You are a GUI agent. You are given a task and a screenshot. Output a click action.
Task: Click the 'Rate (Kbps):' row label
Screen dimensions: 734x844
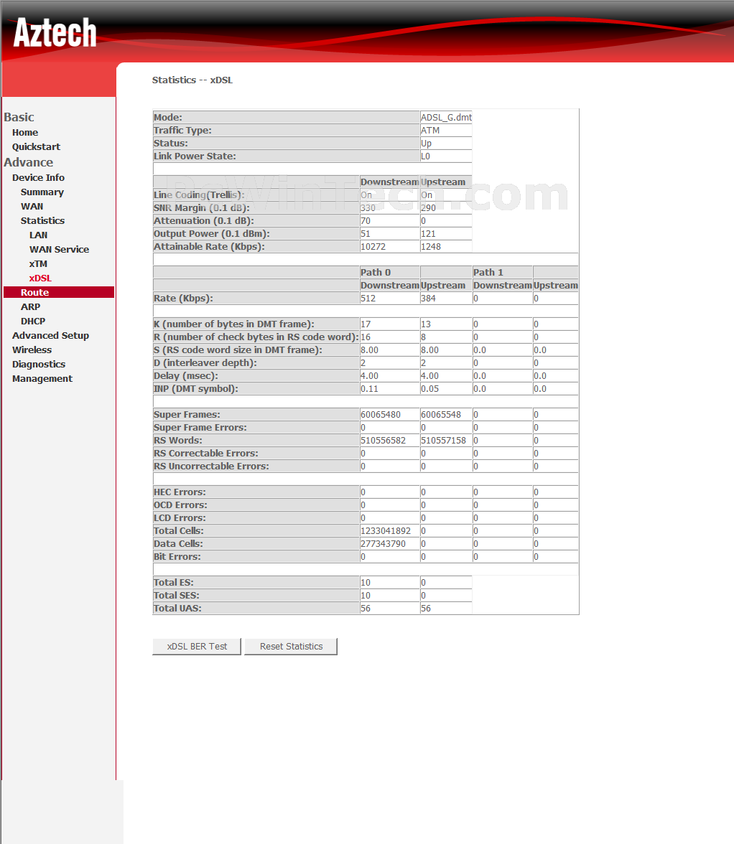183,299
